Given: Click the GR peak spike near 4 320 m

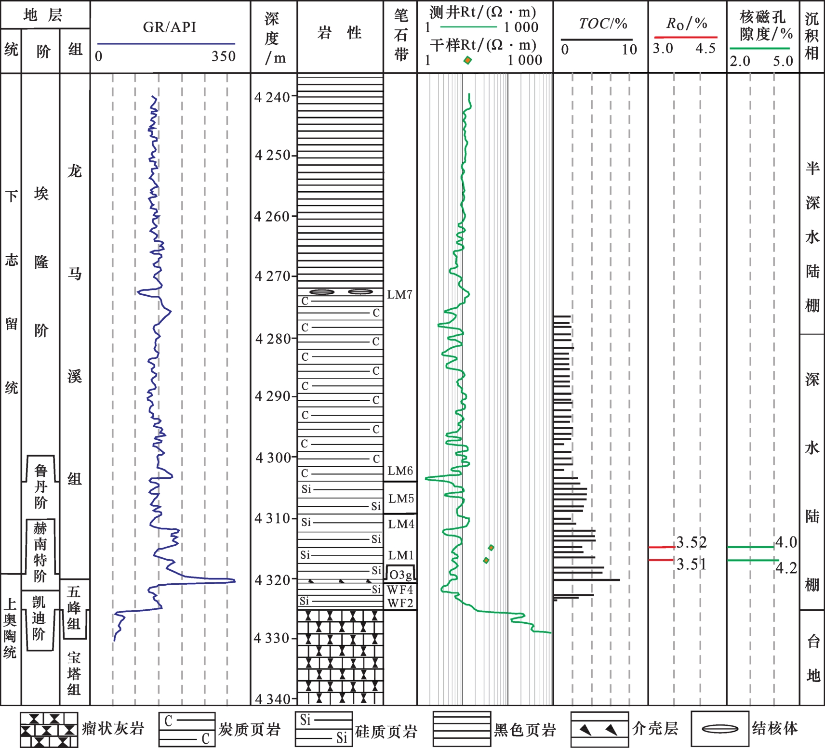Looking at the screenshot, I should tap(233, 580).
